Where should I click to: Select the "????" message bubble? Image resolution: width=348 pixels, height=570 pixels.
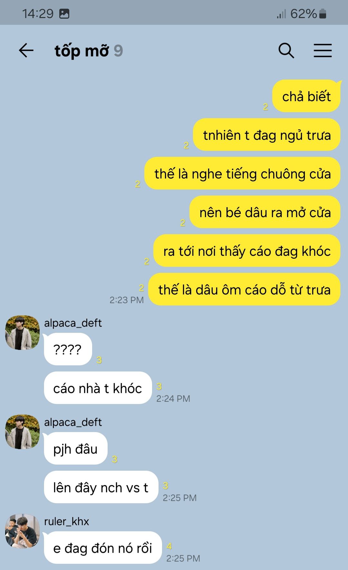[x=68, y=349]
